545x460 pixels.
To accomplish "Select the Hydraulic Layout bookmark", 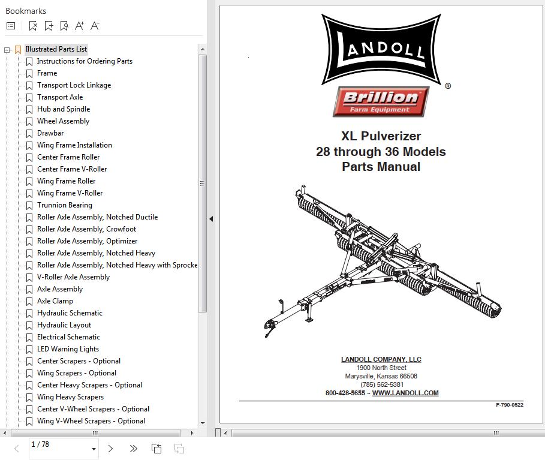I will pos(64,325).
